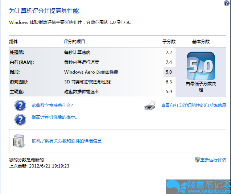Select the 游戏图形 row label
The height and width of the screenshot is (194, 231).
pos(19,82)
